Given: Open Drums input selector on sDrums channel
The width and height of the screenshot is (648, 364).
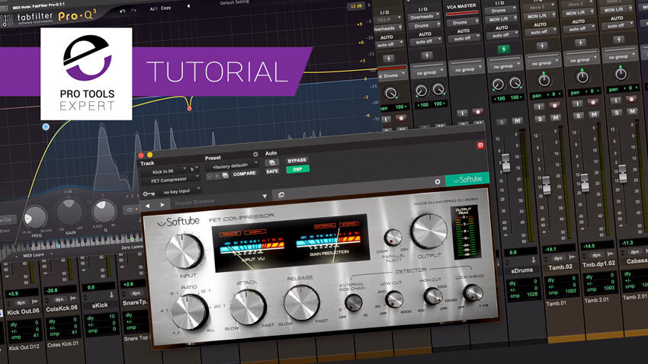Looking at the screenshot, I should pos(502,11).
